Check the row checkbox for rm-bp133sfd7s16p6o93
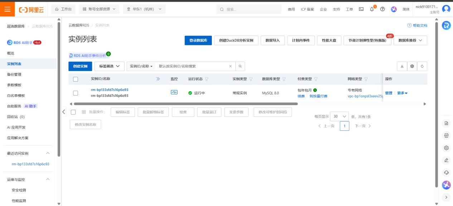453x206 pixels. tap(75, 93)
